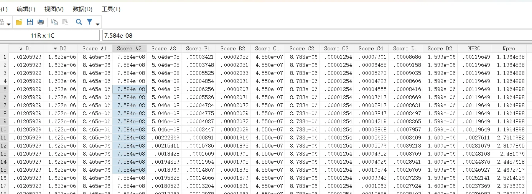The height and width of the screenshot is (194, 532).
Task: Select the Score_B1 column header
Action: (198, 48)
